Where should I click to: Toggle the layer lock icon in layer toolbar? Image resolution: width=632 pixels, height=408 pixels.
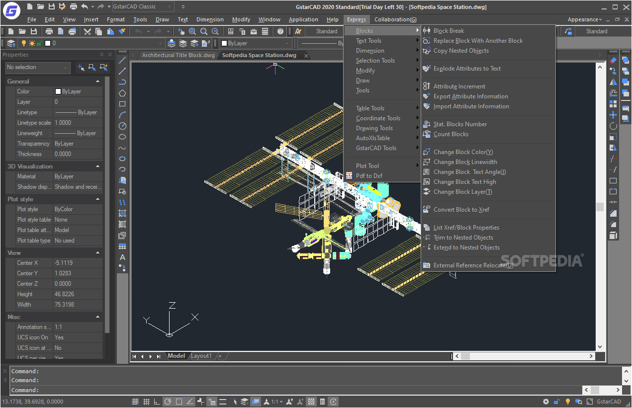39,43
